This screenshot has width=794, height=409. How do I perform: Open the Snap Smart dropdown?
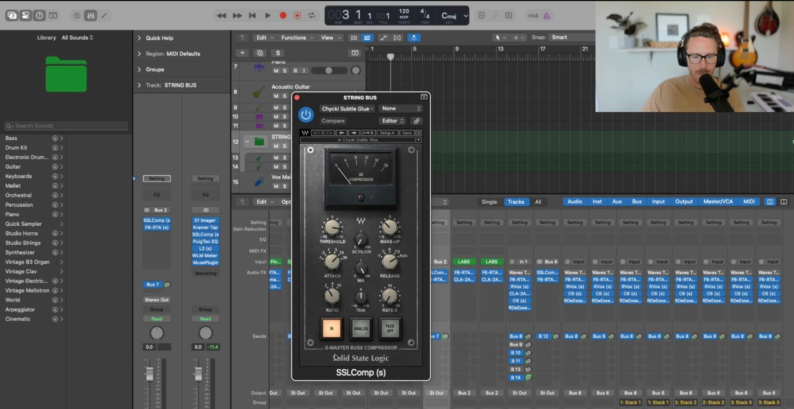572,38
